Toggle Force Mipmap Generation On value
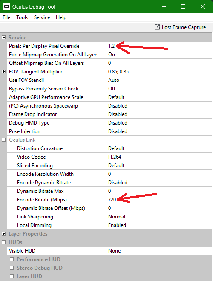 click(159, 55)
